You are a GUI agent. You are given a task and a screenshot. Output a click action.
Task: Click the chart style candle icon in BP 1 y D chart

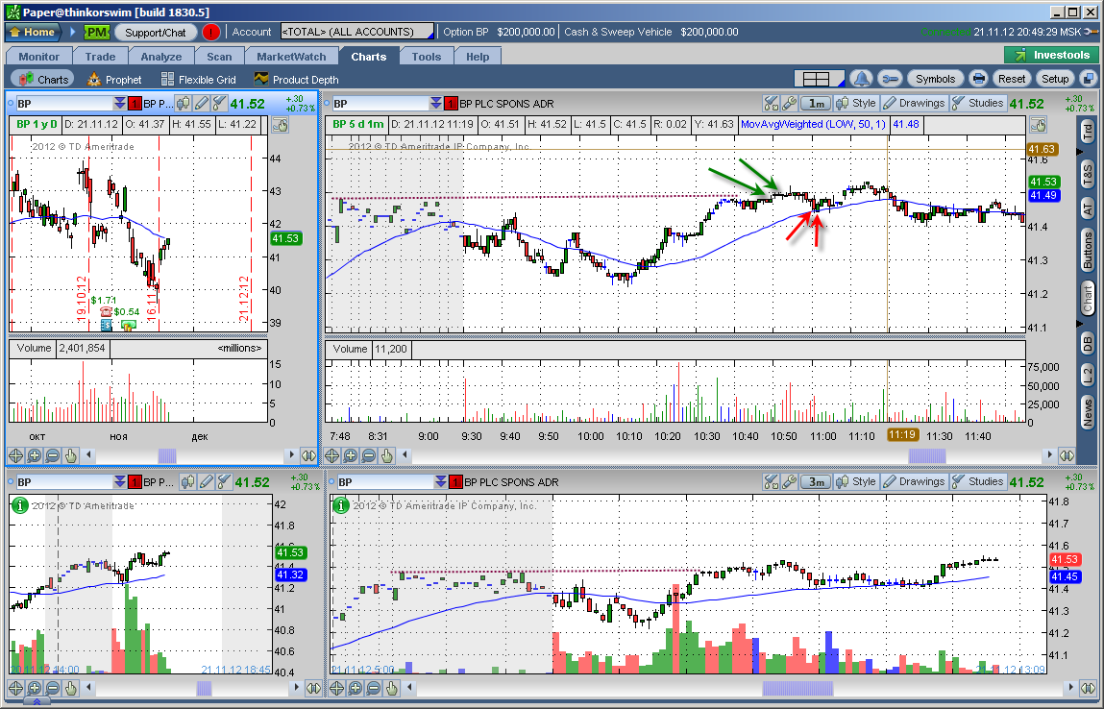click(x=184, y=104)
